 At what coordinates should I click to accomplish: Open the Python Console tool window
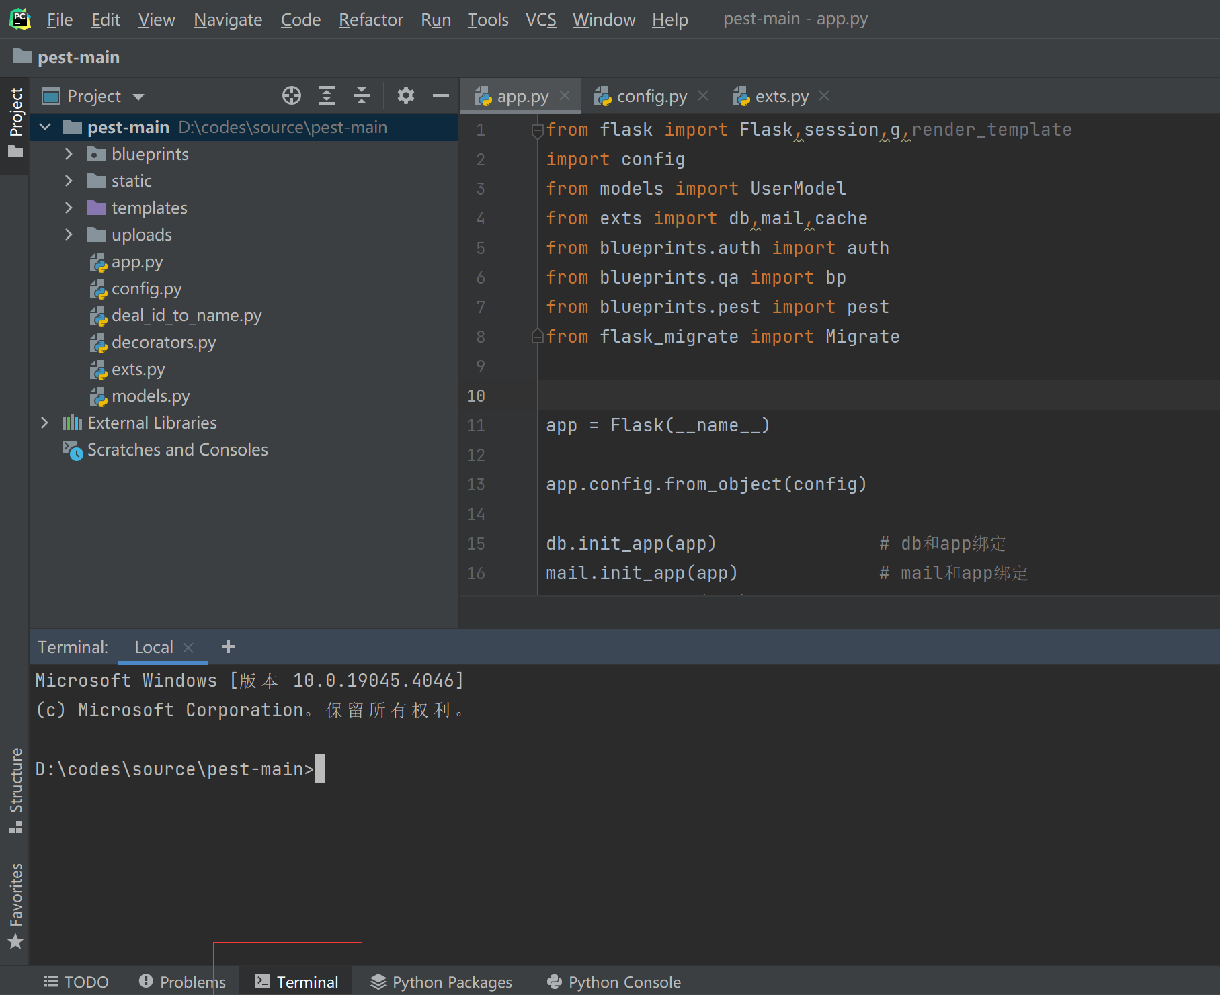click(x=614, y=982)
